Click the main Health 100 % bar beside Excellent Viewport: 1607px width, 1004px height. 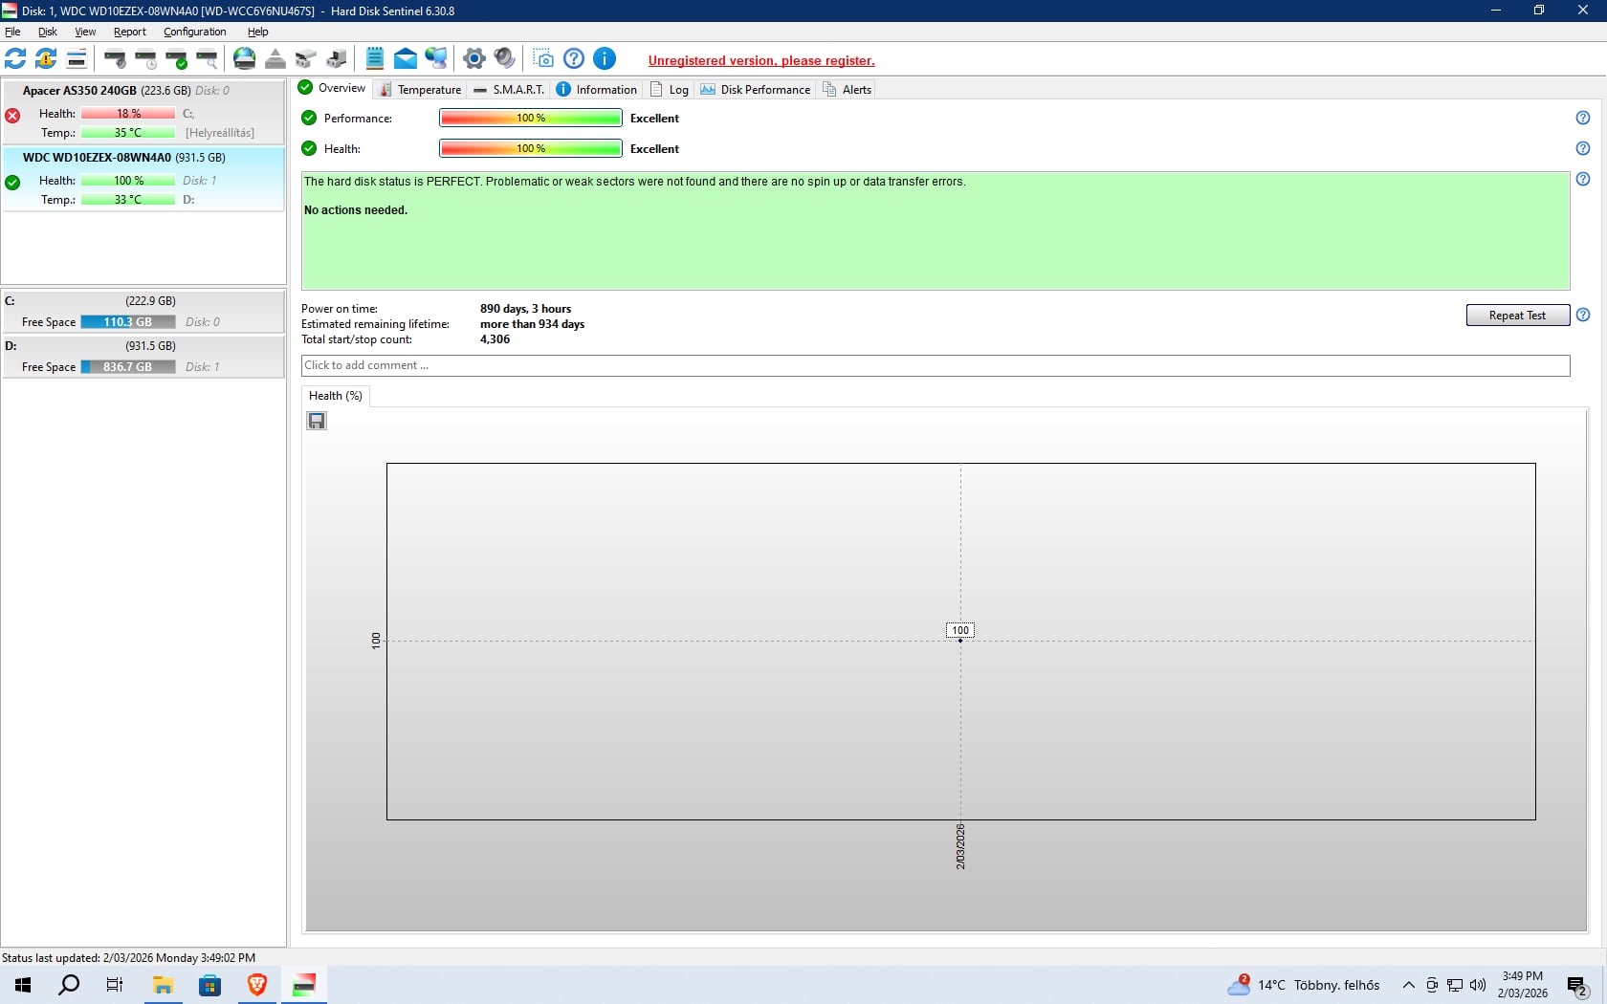531,148
